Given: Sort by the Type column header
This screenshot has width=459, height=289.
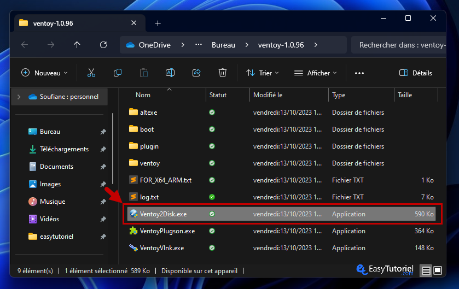Looking at the screenshot, I should point(339,95).
